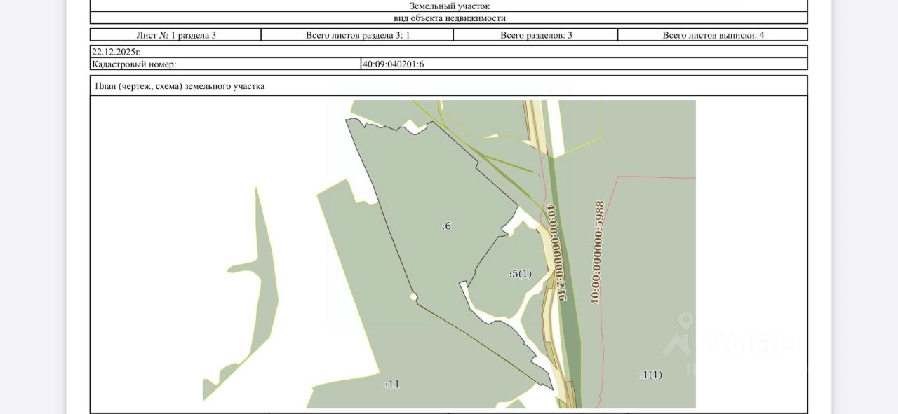Select parcel label :5(1) on the map
Screen dimensions: 898x414
520,274
